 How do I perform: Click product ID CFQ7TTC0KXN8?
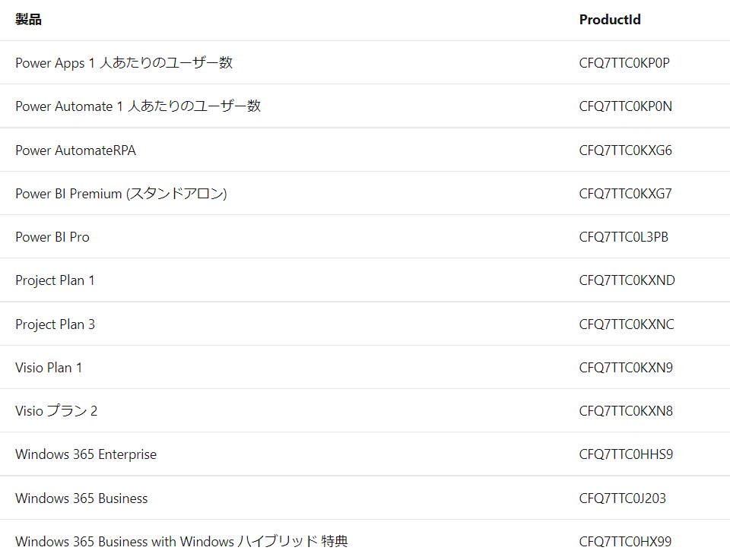click(x=626, y=411)
